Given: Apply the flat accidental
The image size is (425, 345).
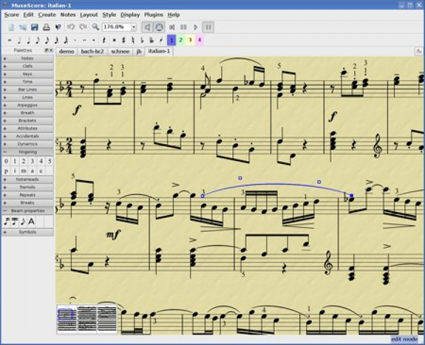Looking at the screenshot, I should tap(142, 40).
